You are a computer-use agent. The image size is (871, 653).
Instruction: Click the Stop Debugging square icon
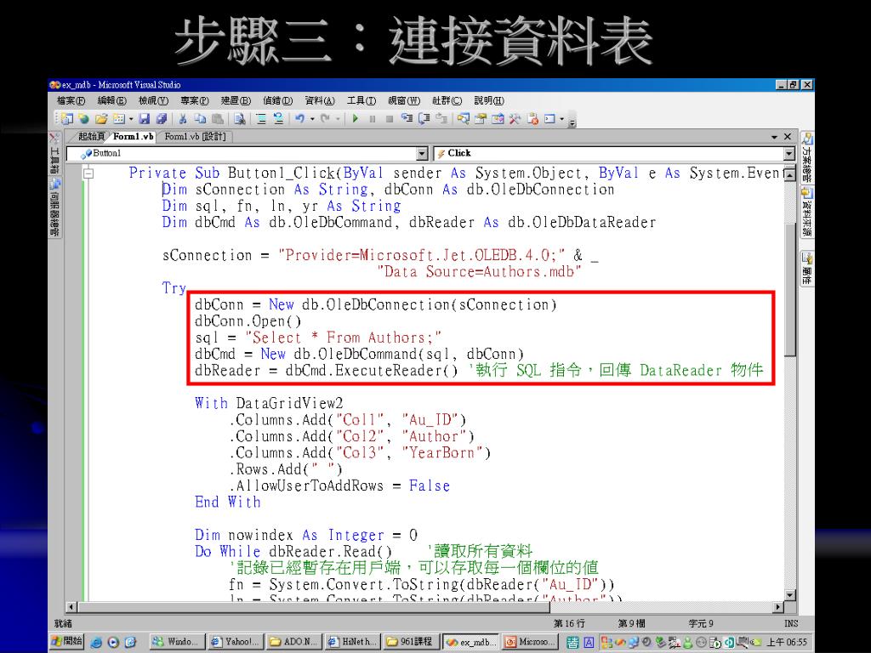click(390, 118)
